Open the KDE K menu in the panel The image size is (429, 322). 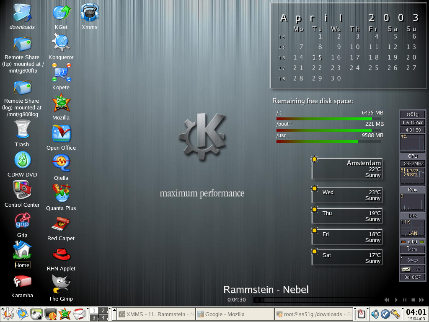point(8,314)
